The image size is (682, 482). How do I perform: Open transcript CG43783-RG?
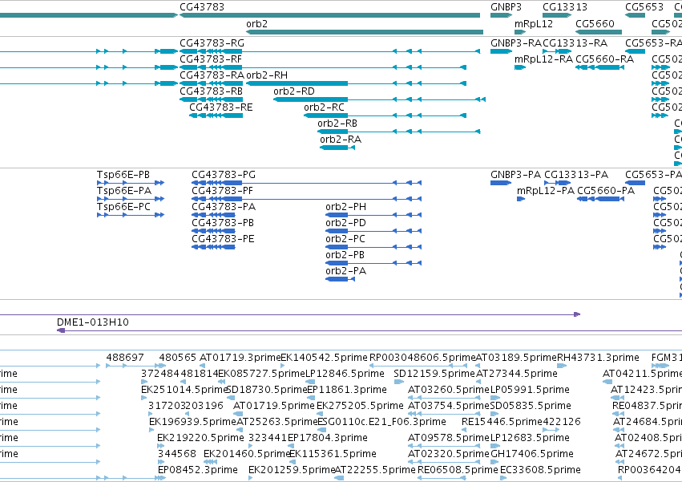(212, 43)
